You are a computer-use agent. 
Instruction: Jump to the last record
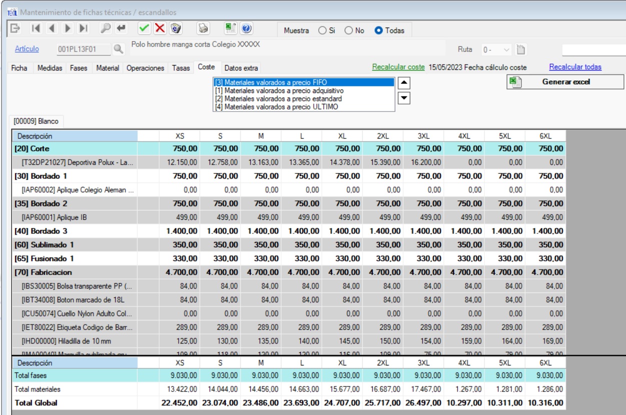coord(84,28)
